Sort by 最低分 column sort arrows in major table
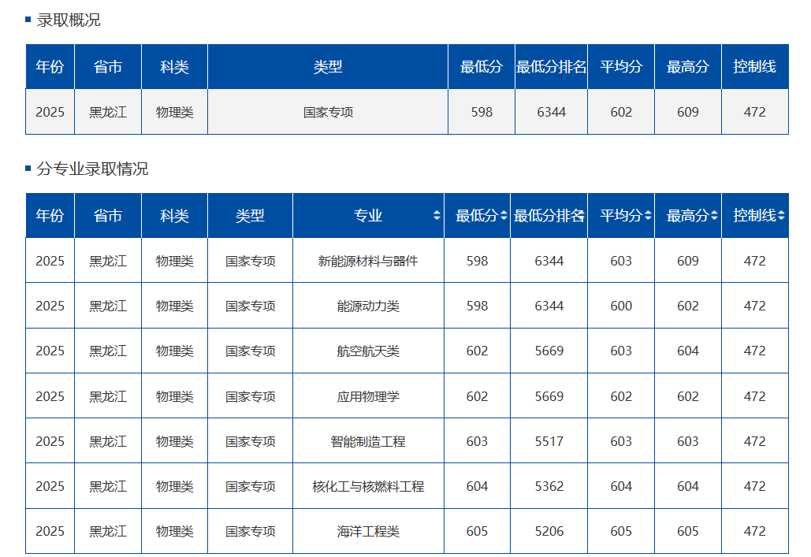 coord(504,216)
